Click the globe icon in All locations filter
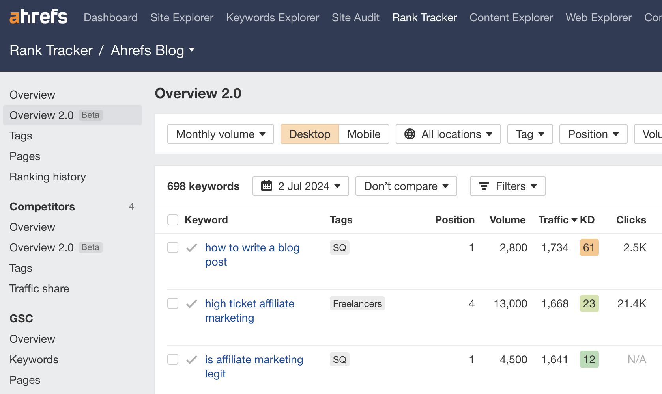662x394 pixels. (x=410, y=134)
